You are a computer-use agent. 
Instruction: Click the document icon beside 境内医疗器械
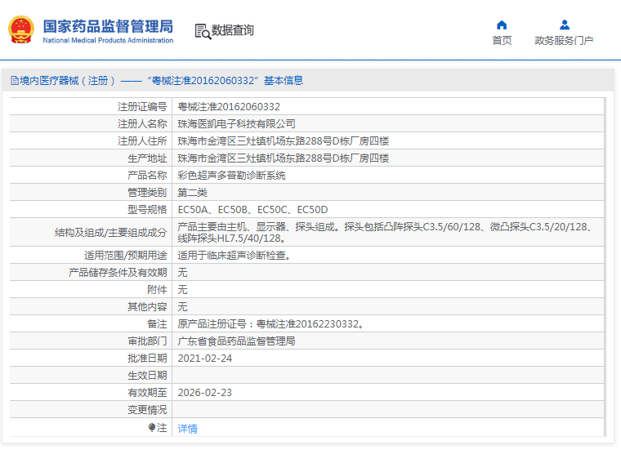coord(14,81)
